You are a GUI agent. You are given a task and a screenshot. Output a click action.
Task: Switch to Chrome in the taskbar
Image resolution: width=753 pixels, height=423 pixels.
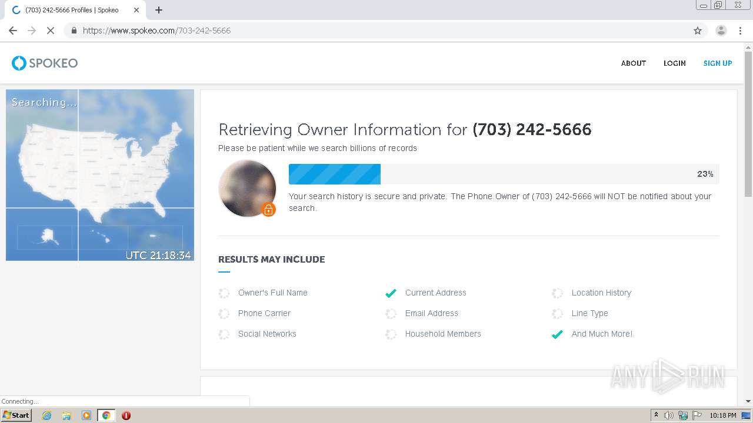pyautogui.click(x=106, y=415)
